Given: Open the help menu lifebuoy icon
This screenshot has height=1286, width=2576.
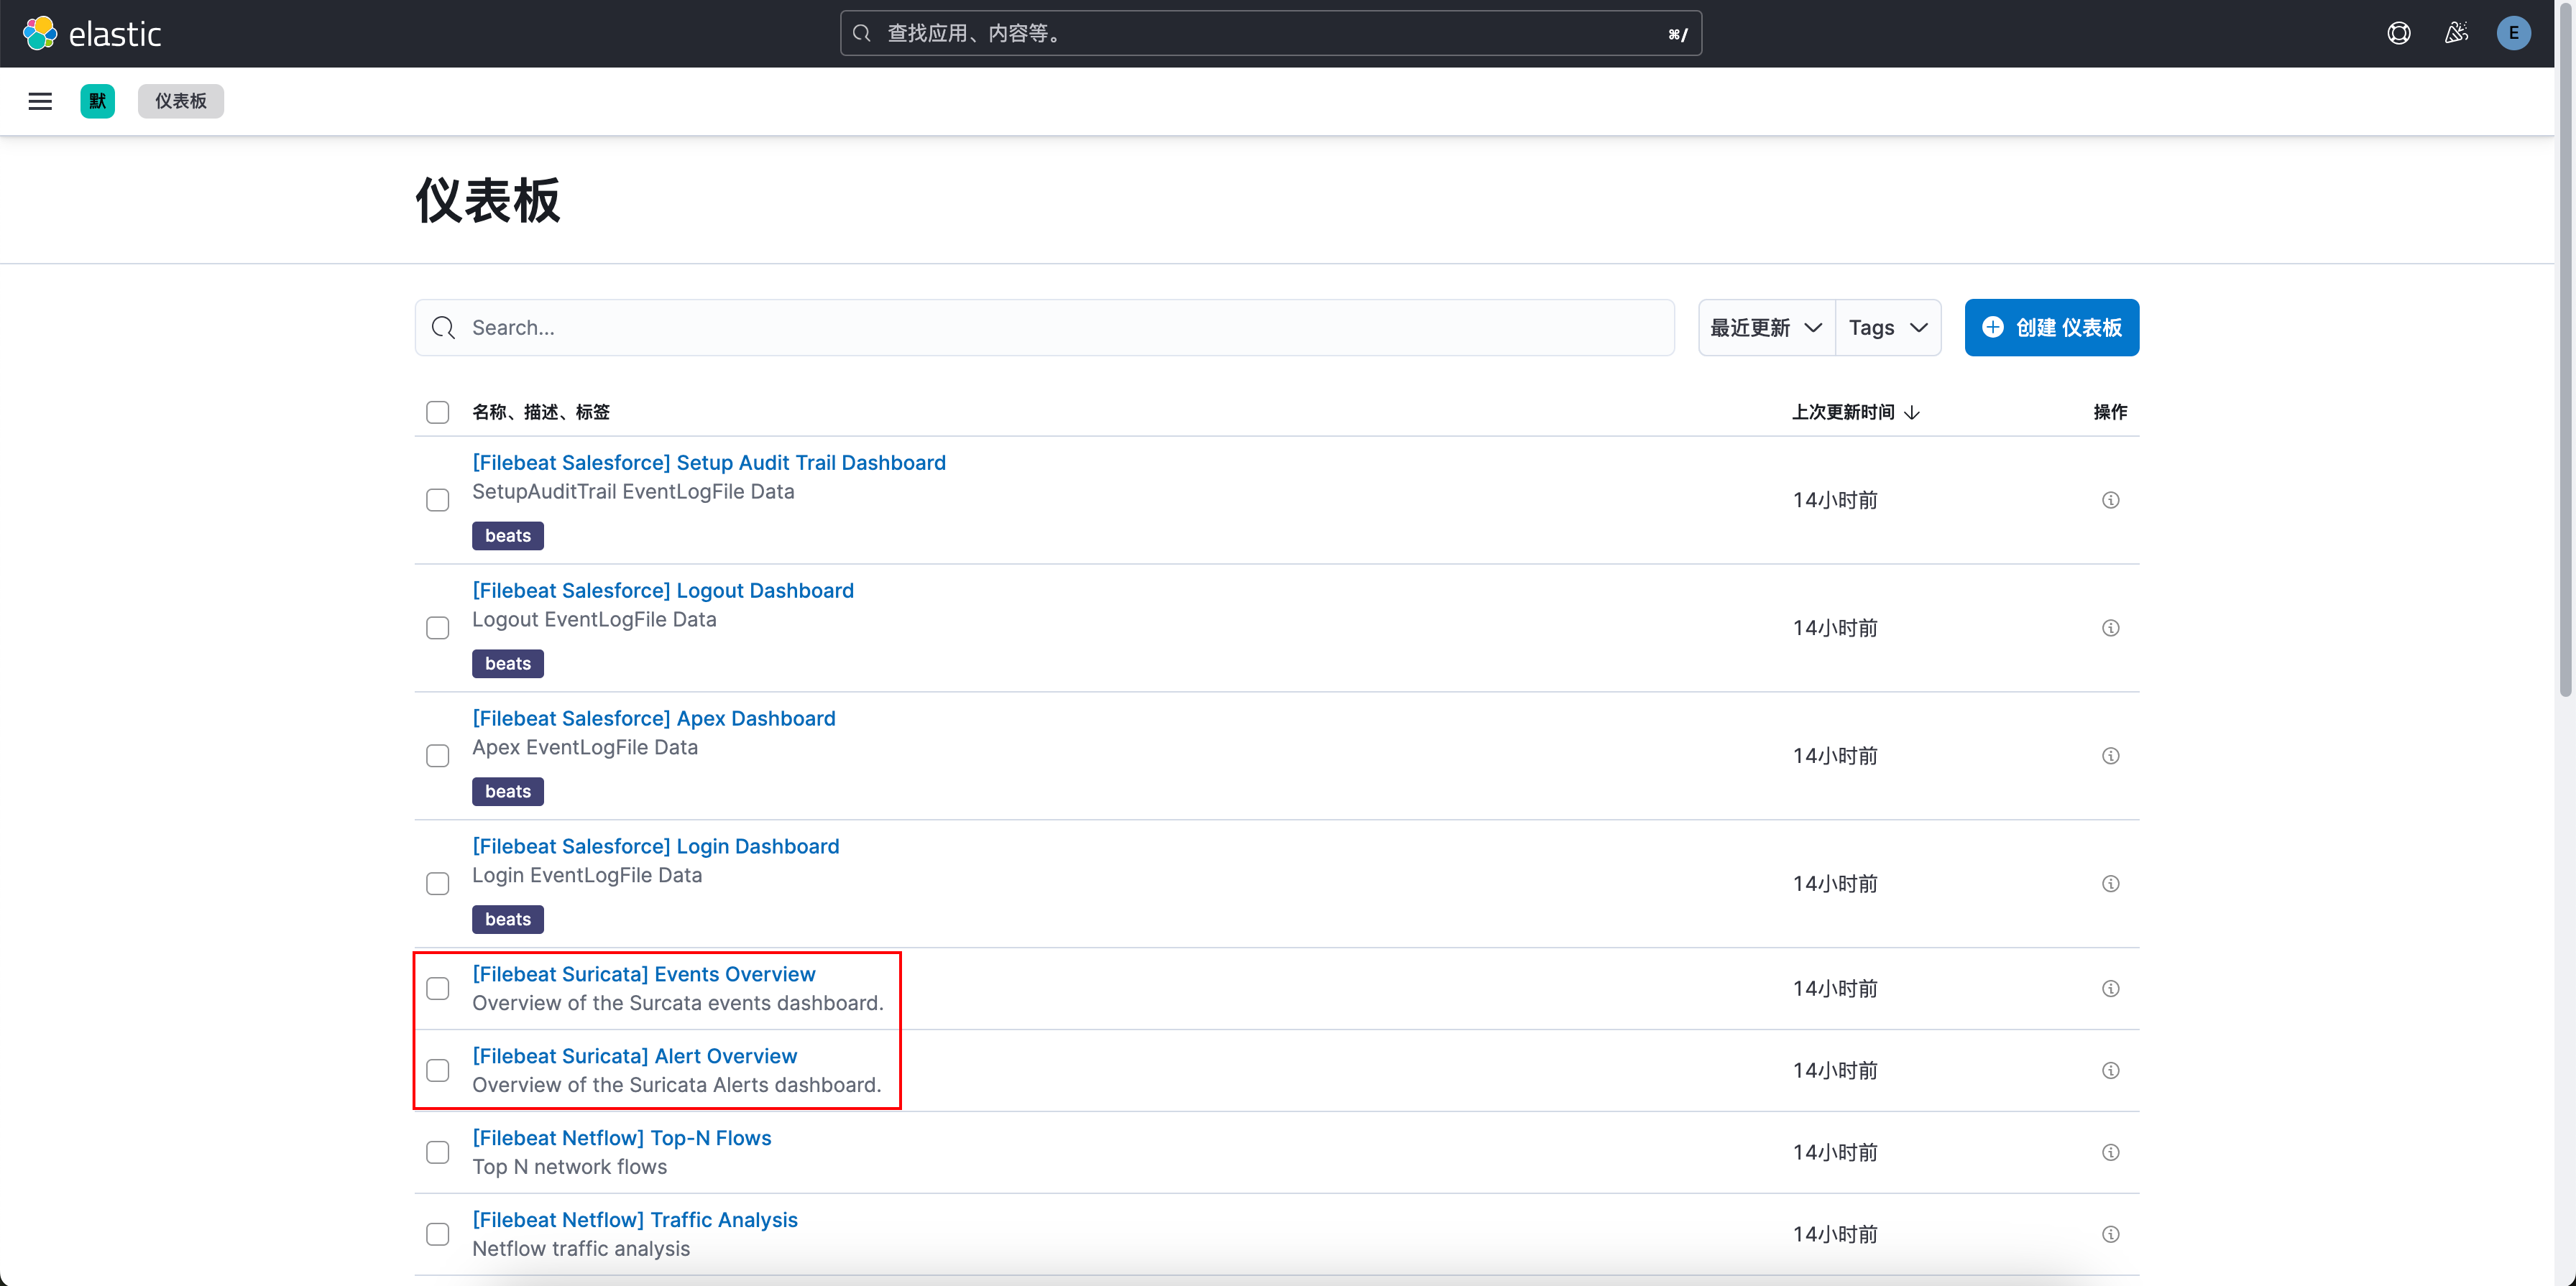Looking at the screenshot, I should pos(2398,34).
